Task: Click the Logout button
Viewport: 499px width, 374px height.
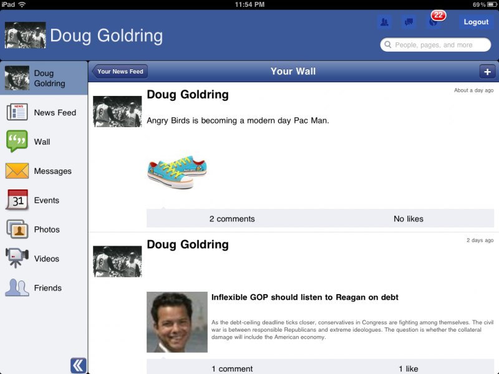Action: [x=476, y=22]
